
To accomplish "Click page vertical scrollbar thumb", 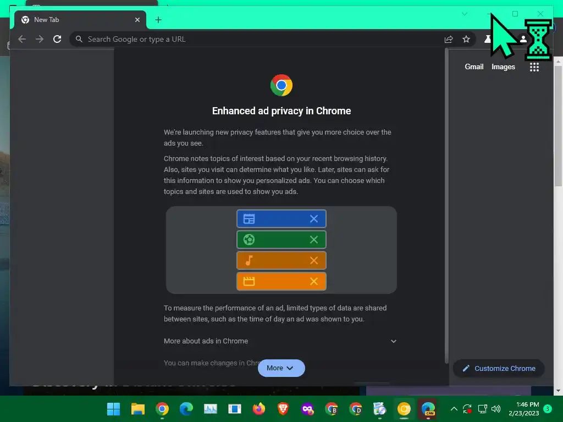I will [559, 126].
